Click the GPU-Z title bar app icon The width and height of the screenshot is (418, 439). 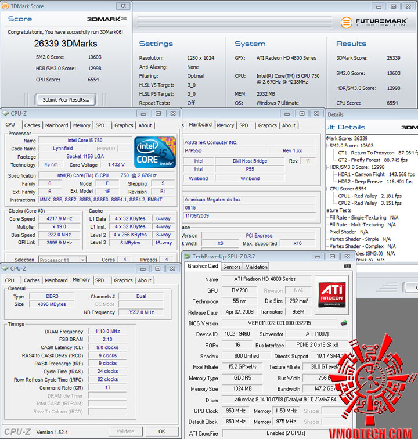point(188,256)
